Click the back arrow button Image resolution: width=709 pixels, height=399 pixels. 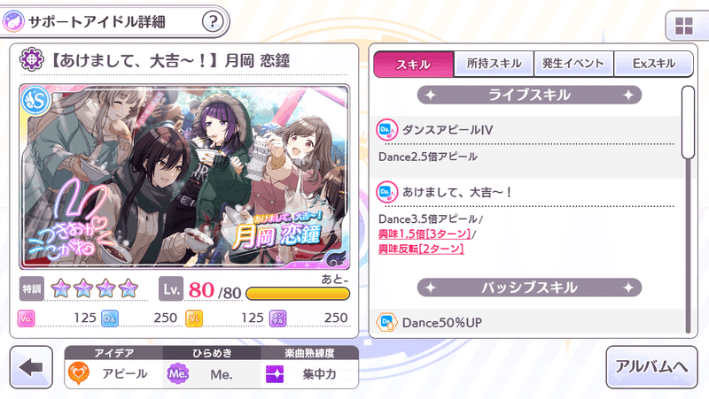pos(31,367)
